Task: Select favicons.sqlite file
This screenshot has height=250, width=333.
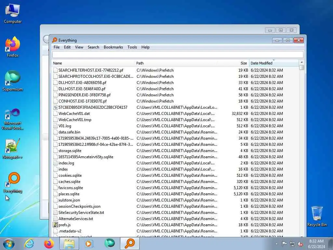Action: [x=71, y=188]
